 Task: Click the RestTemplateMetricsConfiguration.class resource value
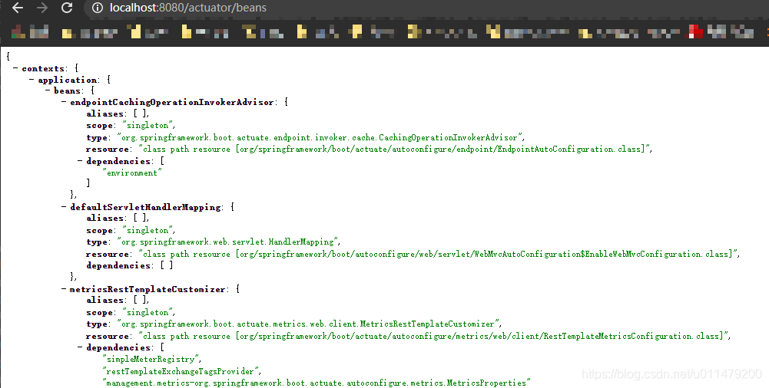(433, 336)
